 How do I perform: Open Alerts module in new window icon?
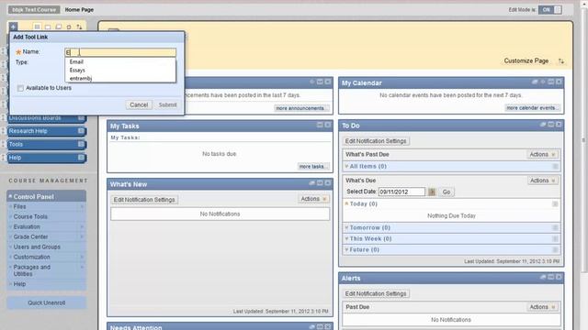(x=543, y=277)
